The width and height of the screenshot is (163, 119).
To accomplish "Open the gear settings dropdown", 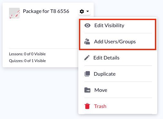I will point(84,11).
